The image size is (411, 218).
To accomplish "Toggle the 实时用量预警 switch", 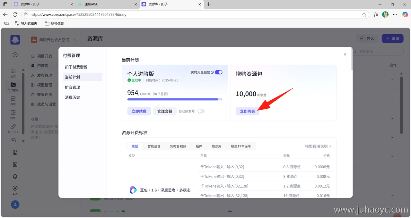I will coord(219,72).
